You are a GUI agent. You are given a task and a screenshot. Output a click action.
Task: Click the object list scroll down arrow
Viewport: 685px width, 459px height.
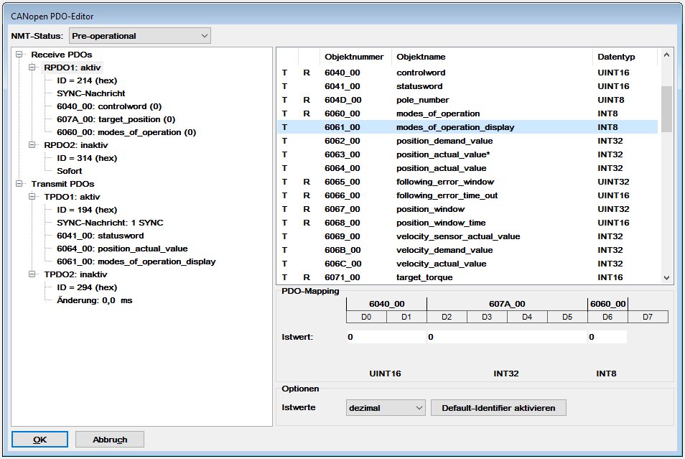(666, 277)
